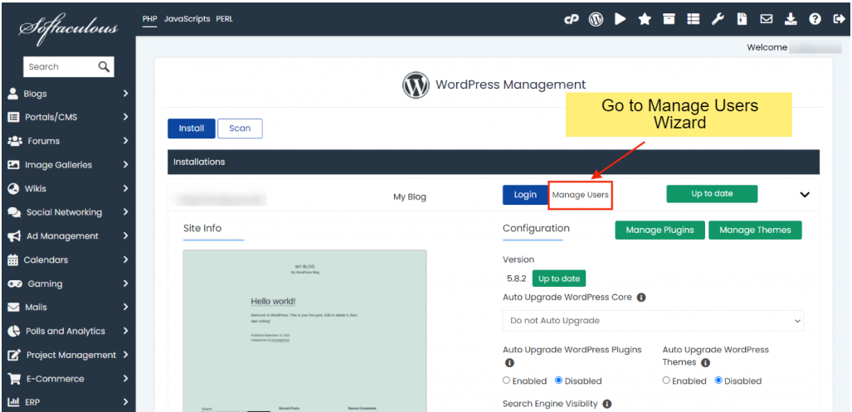
Task: Open the backups archive box icon
Action: coord(669,20)
